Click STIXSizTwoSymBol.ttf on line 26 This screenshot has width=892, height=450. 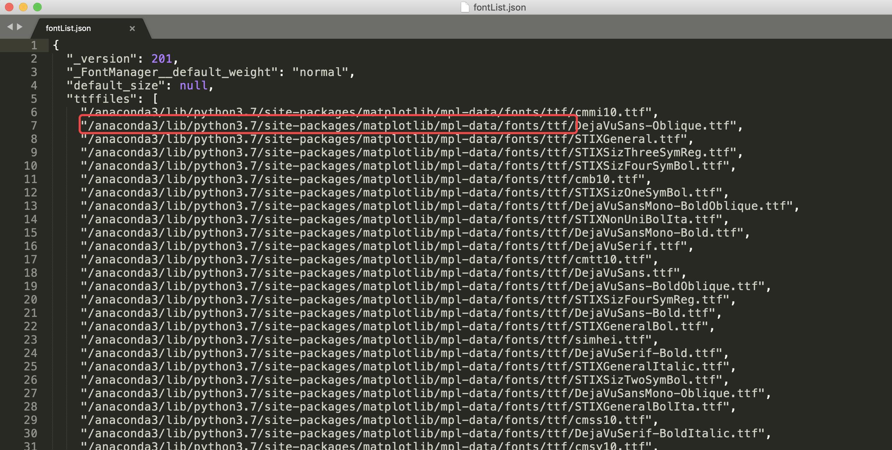pyautogui.click(x=645, y=380)
